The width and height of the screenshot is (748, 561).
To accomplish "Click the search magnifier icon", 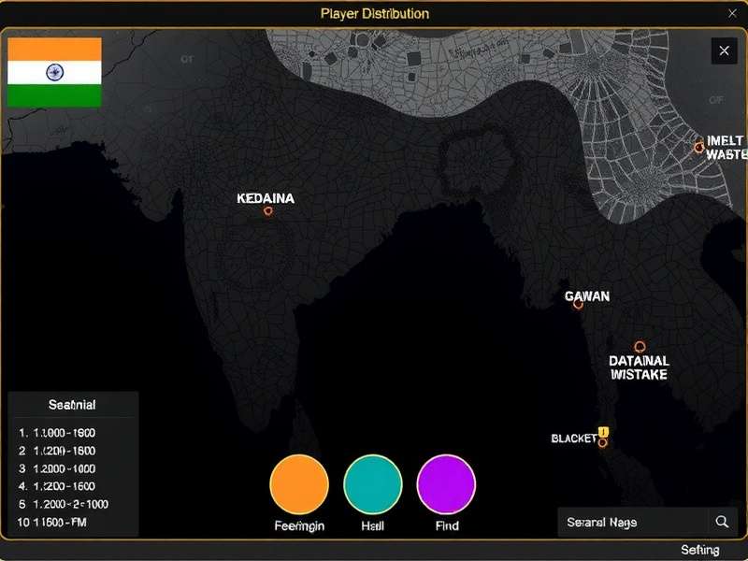I will click(x=721, y=522).
